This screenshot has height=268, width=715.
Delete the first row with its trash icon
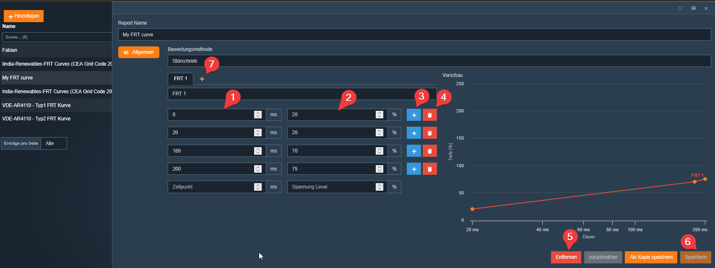pyautogui.click(x=429, y=115)
